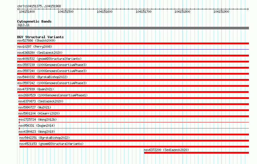Click the right arrowhead of the ruler

(248, 9)
